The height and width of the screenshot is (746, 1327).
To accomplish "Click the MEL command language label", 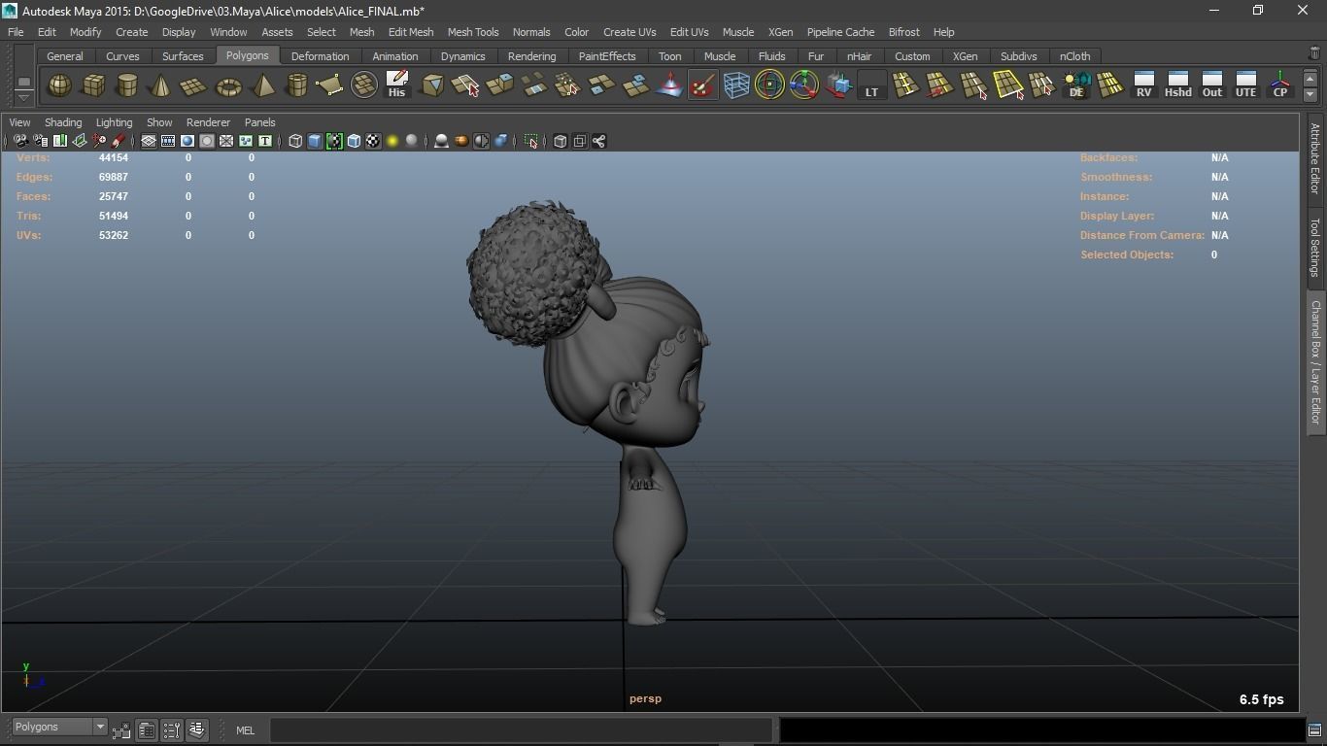I will pyautogui.click(x=245, y=730).
